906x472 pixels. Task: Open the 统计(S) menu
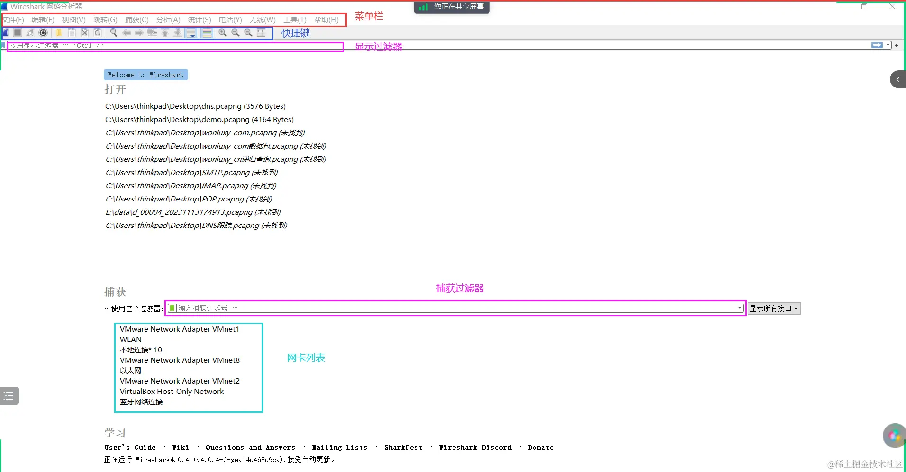coord(199,20)
